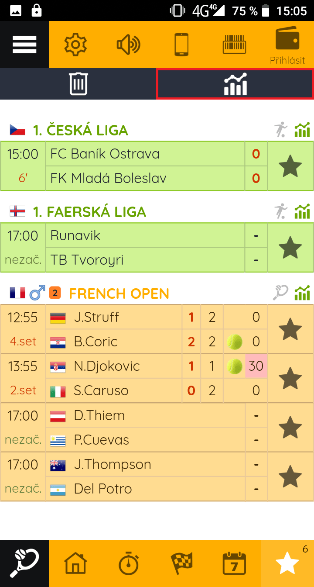Open the 1. FAERSKÁ LIGA league header
This screenshot has width=314, height=587.
pos(89,212)
